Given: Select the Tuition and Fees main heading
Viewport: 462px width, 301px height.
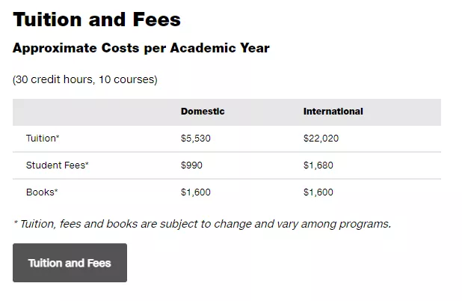Looking at the screenshot, I should click(x=96, y=19).
